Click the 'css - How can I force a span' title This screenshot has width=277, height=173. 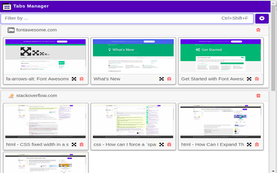click(x=125, y=144)
